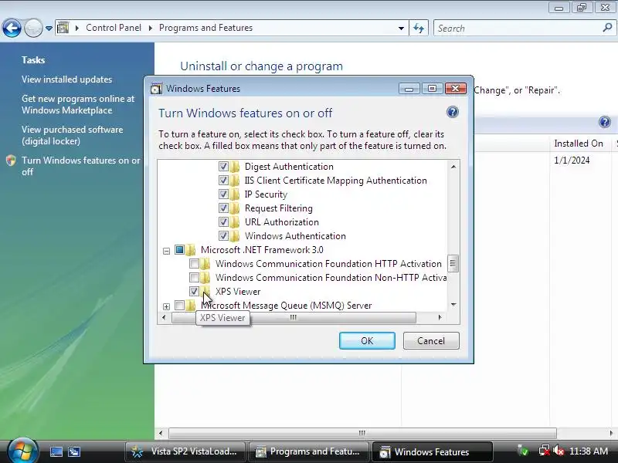Check Microsoft Message Queue (MSMQ) Server box

(x=180, y=305)
